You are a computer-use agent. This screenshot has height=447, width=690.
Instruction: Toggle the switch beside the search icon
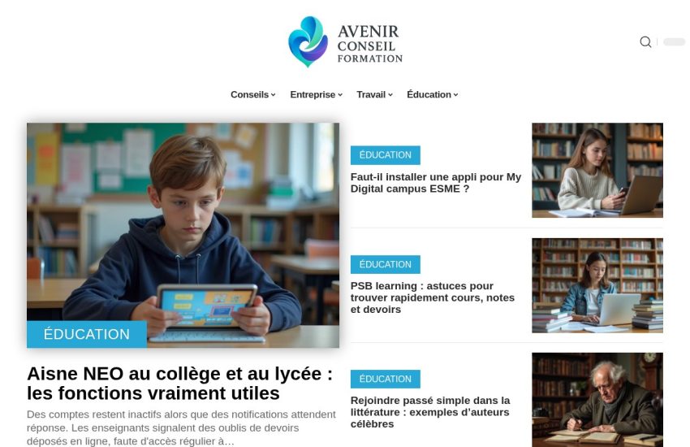click(x=674, y=41)
